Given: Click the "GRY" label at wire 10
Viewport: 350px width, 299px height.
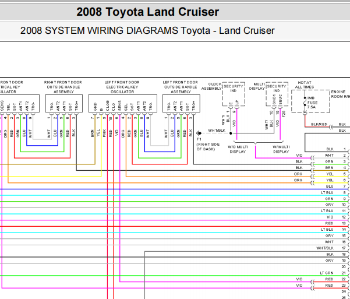Looking at the screenshot, I should click(x=329, y=205).
